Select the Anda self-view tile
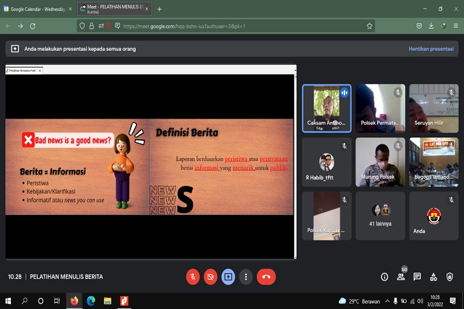464x309 pixels. 434,216
